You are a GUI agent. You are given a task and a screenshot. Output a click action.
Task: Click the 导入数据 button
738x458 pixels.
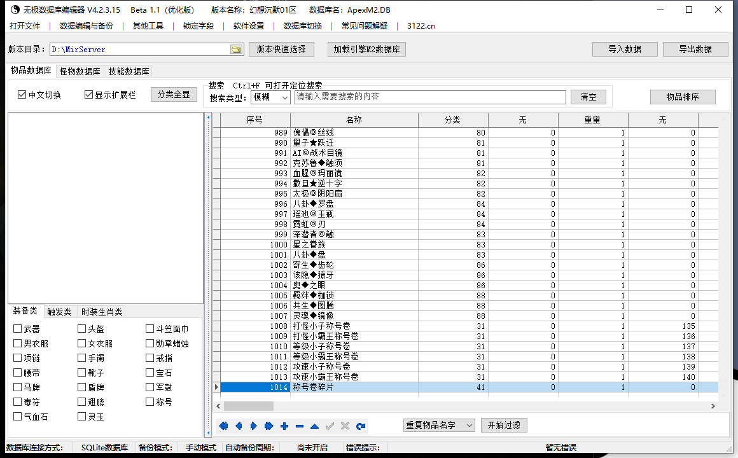click(x=625, y=50)
